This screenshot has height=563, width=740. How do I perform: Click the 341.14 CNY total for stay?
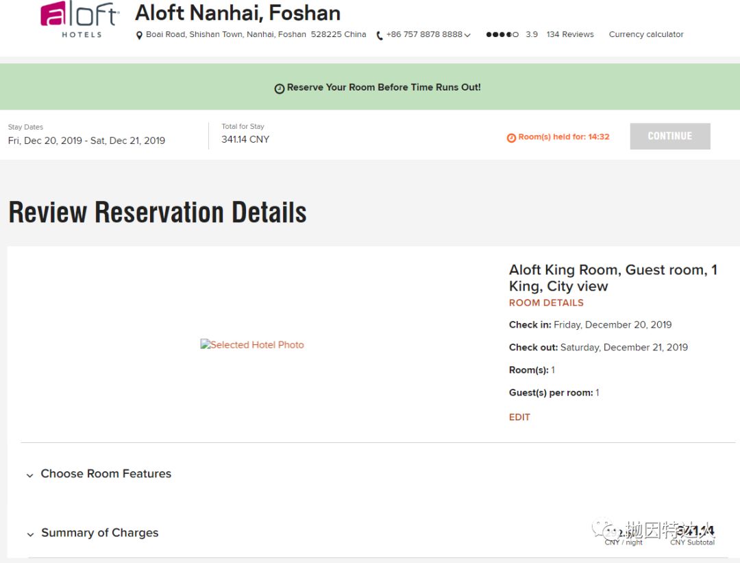pos(245,139)
